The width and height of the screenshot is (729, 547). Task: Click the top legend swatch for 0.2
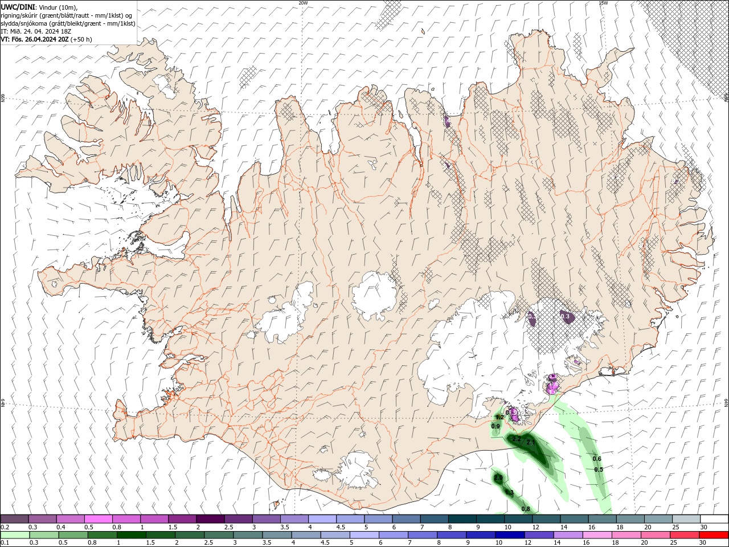tap(15, 519)
